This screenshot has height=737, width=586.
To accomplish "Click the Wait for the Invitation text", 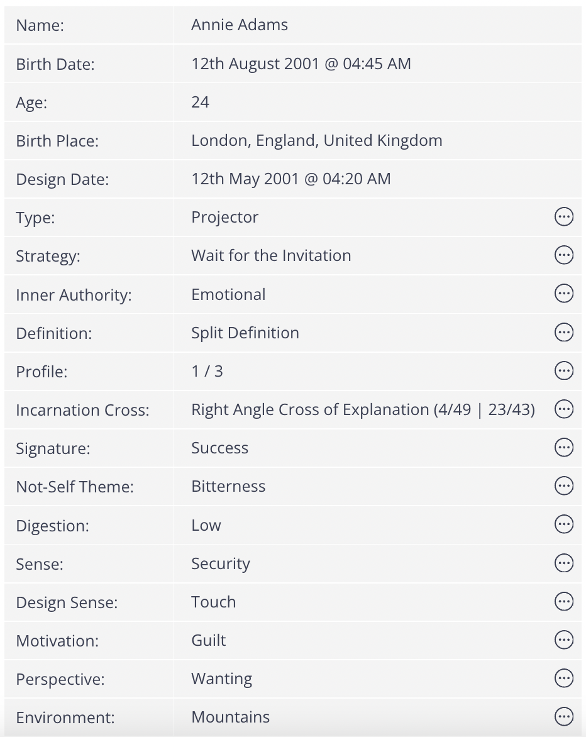I will coord(271,255).
